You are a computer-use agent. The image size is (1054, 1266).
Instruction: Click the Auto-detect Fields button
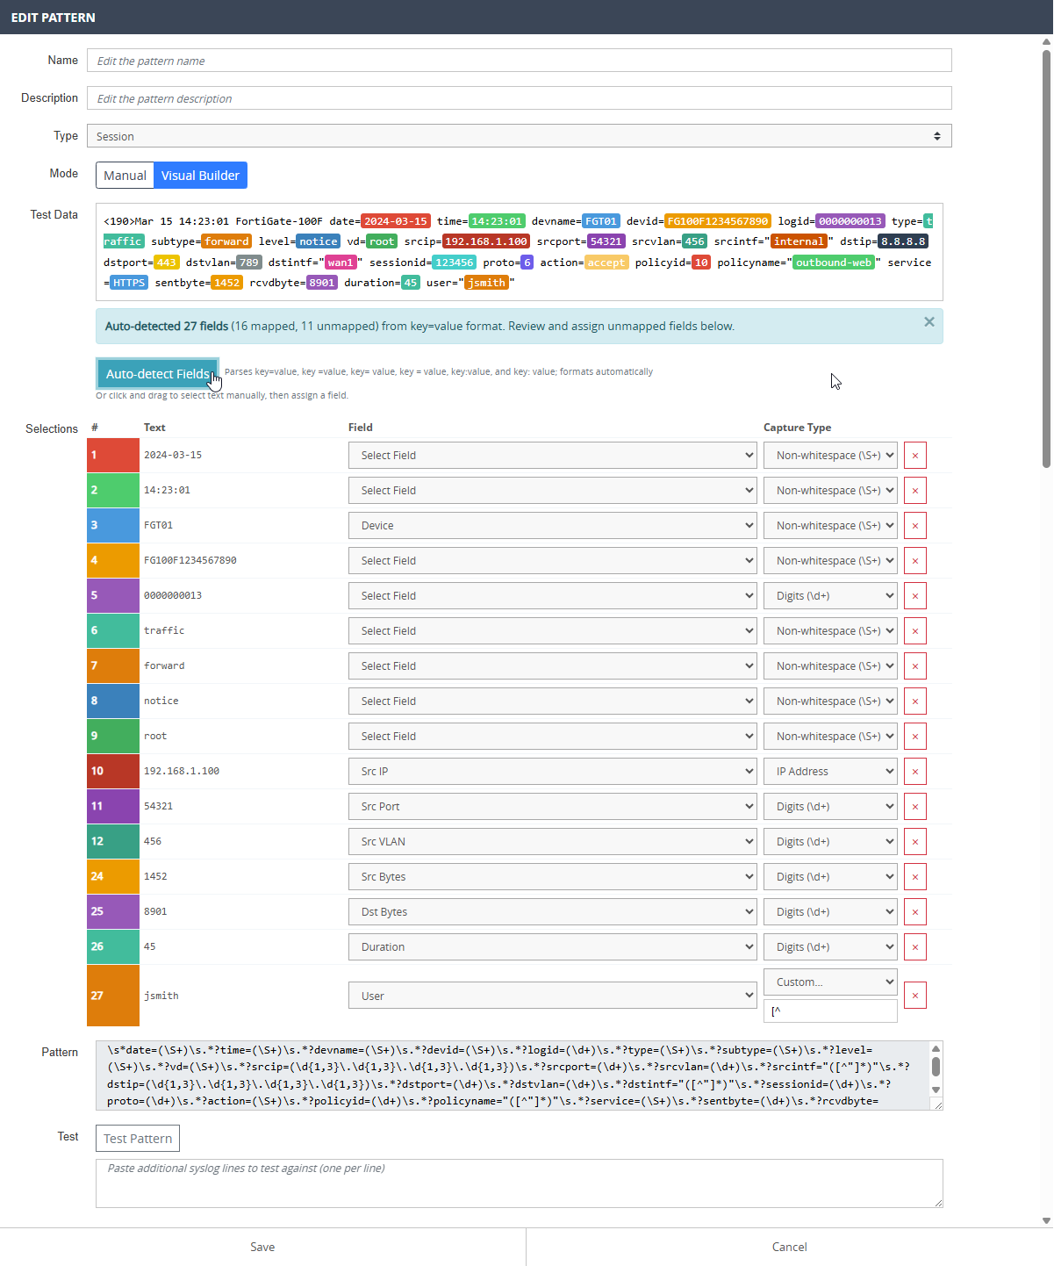point(158,374)
